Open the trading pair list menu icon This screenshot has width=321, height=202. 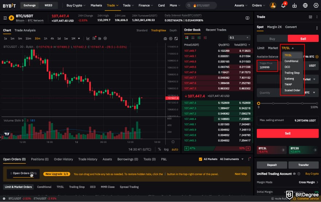coord(5,18)
